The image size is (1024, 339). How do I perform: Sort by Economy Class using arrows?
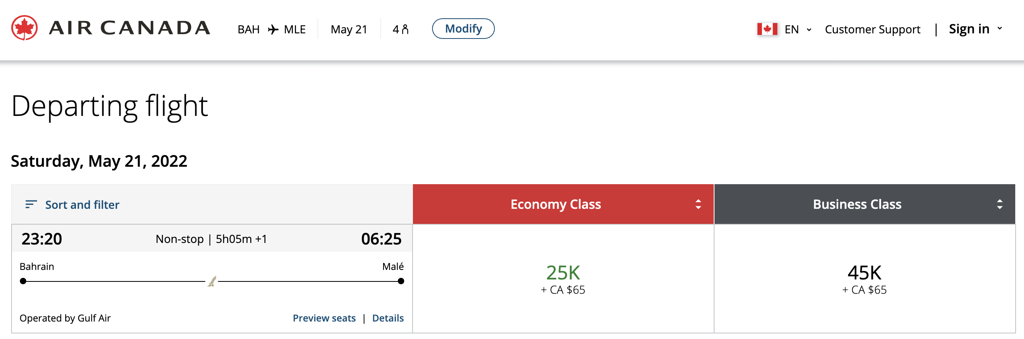[x=698, y=204]
